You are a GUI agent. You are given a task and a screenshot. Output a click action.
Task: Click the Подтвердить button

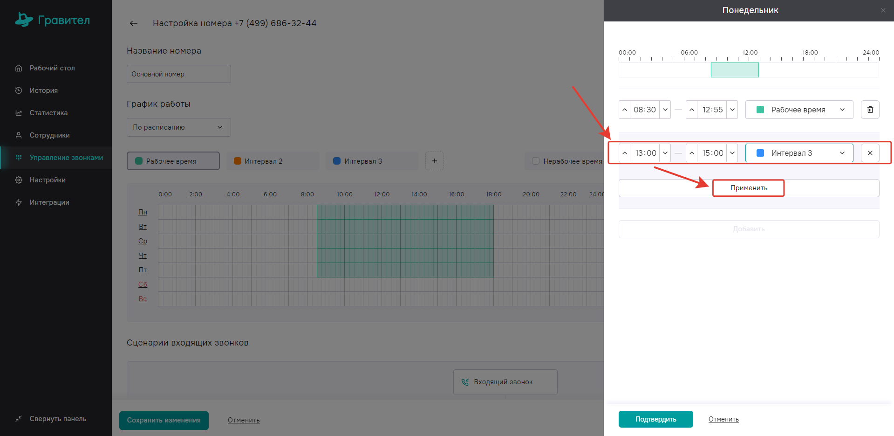pos(655,419)
